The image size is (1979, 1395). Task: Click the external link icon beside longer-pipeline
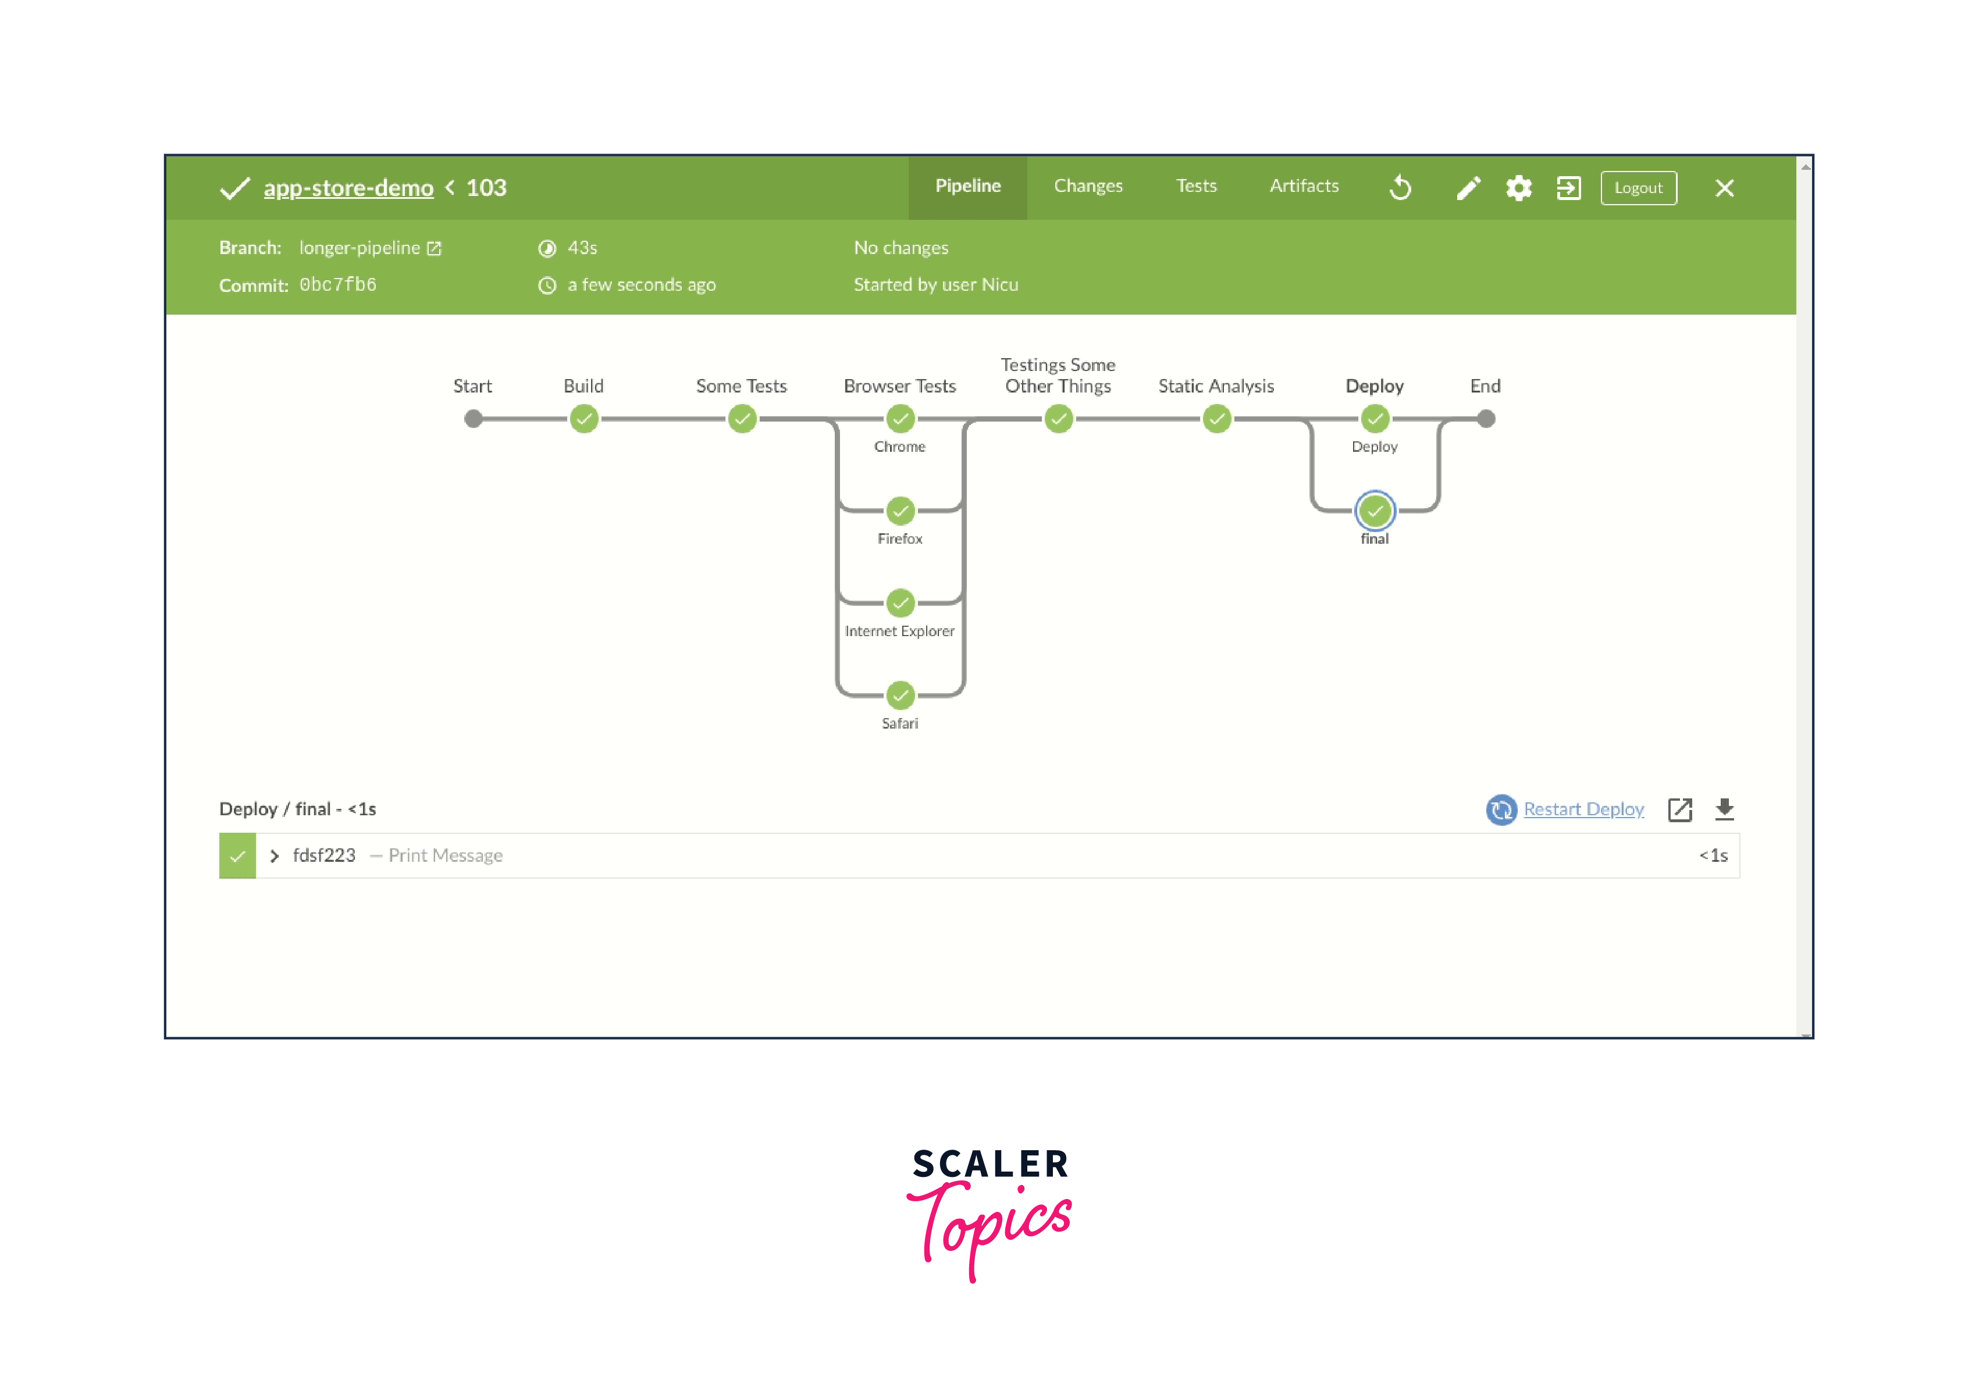[435, 249]
